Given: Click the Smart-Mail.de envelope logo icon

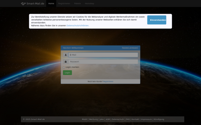Looking at the screenshot, I should point(23,4).
